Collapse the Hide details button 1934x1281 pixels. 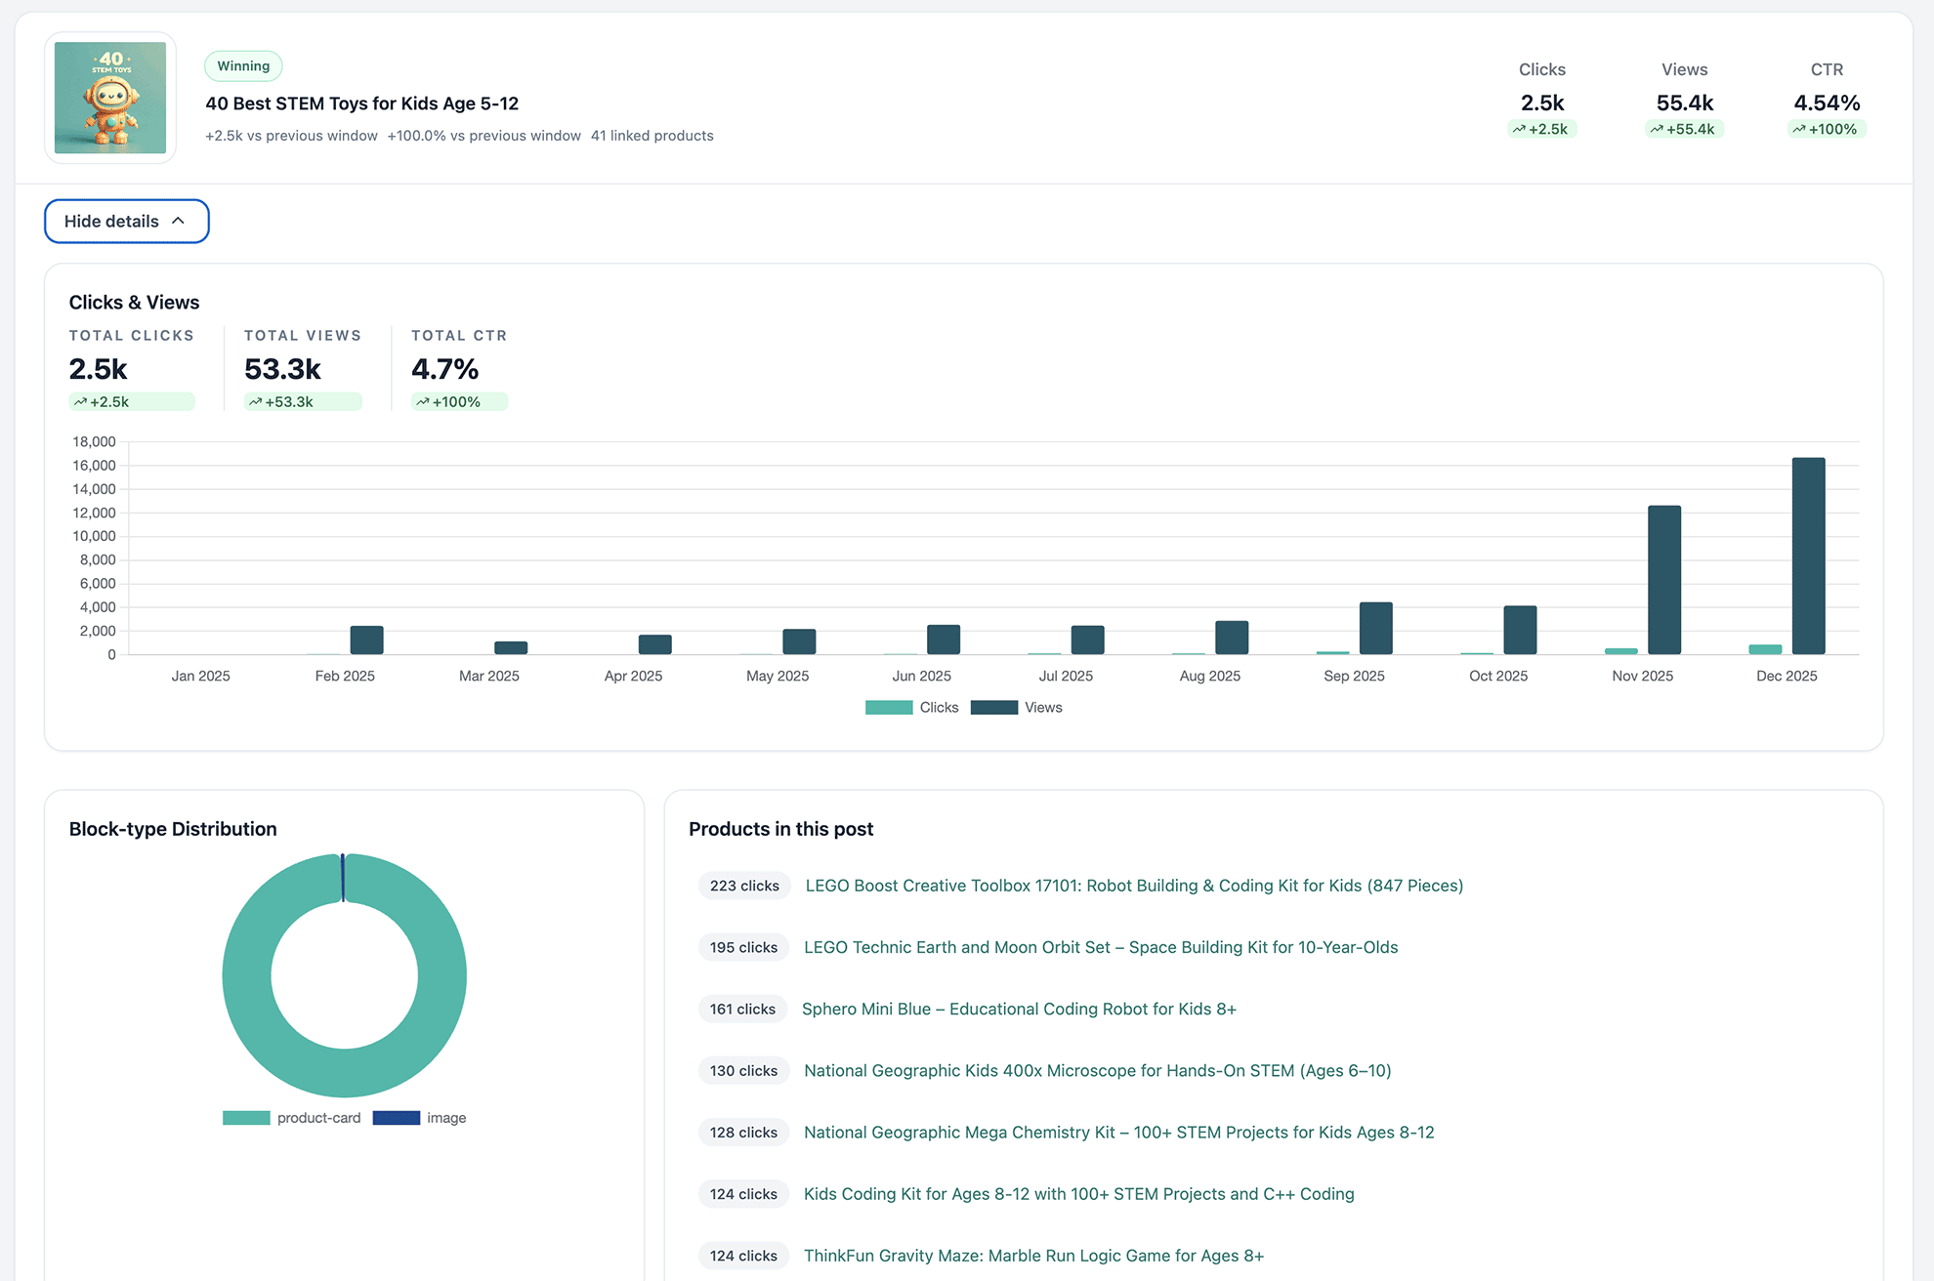[x=126, y=222]
